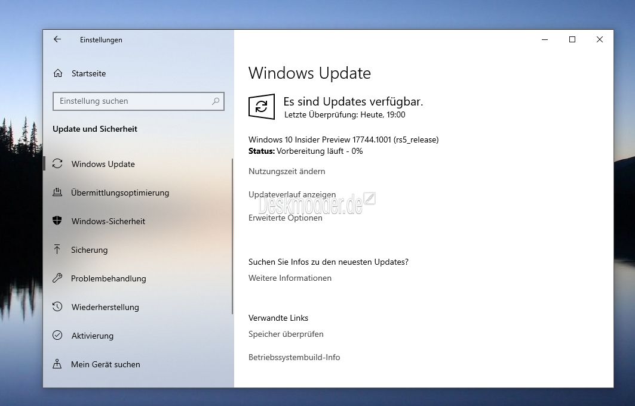The image size is (635, 406).
Task: Click the magnifier icon in the search box
Action: [x=216, y=101]
